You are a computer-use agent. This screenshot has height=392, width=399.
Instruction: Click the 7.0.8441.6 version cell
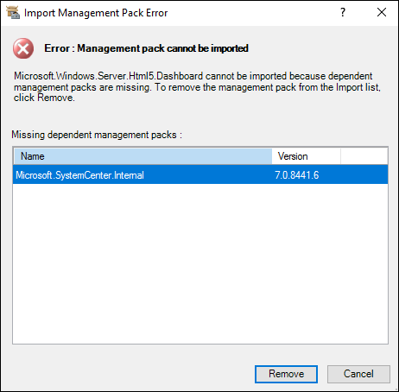(x=297, y=175)
